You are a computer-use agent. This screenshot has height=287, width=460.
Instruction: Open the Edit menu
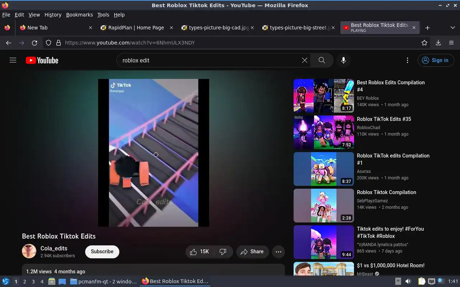tap(19, 15)
